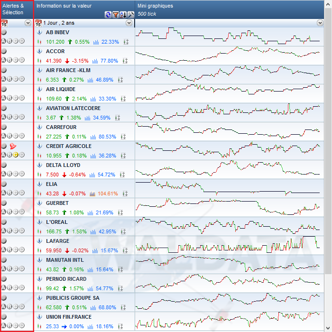This screenshot has height=332, width=332.
Task: Select GUERBET change 1.08%
Action: [x=76, y=212]
